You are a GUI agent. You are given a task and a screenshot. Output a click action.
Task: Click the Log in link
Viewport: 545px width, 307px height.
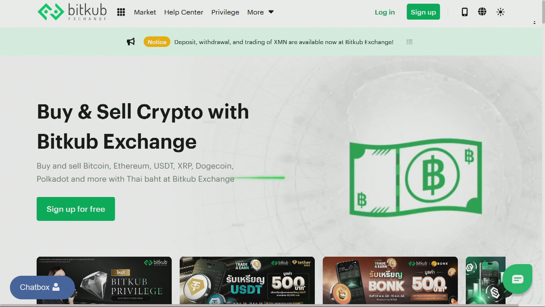(x=385, y=12)
